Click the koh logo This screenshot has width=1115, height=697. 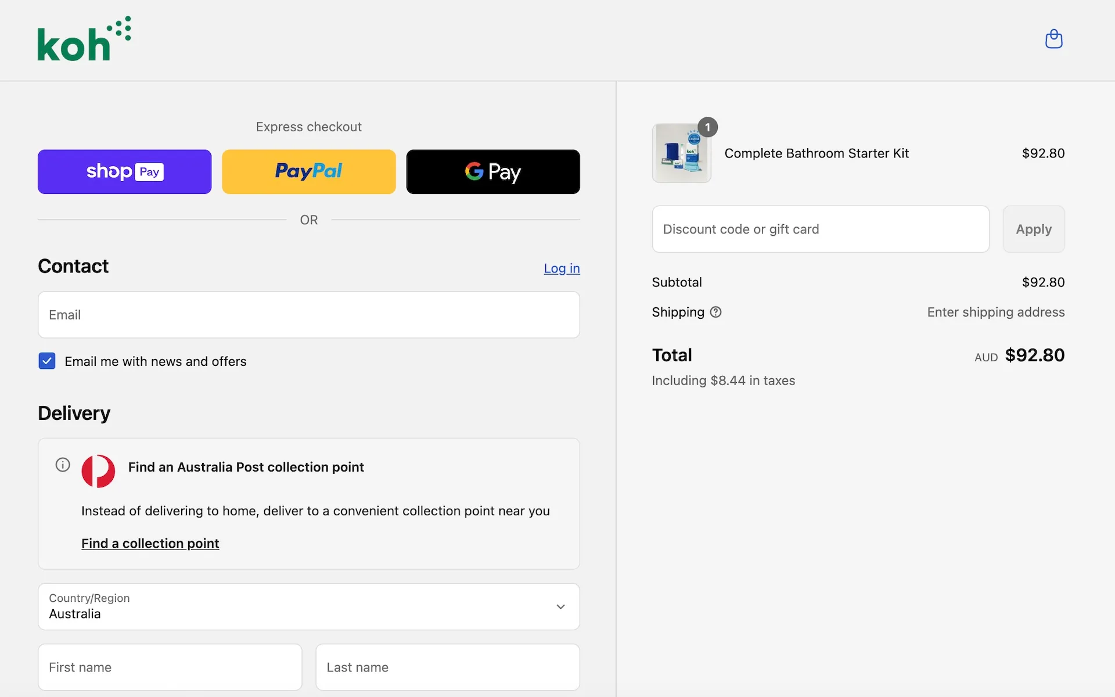(84, 38)
